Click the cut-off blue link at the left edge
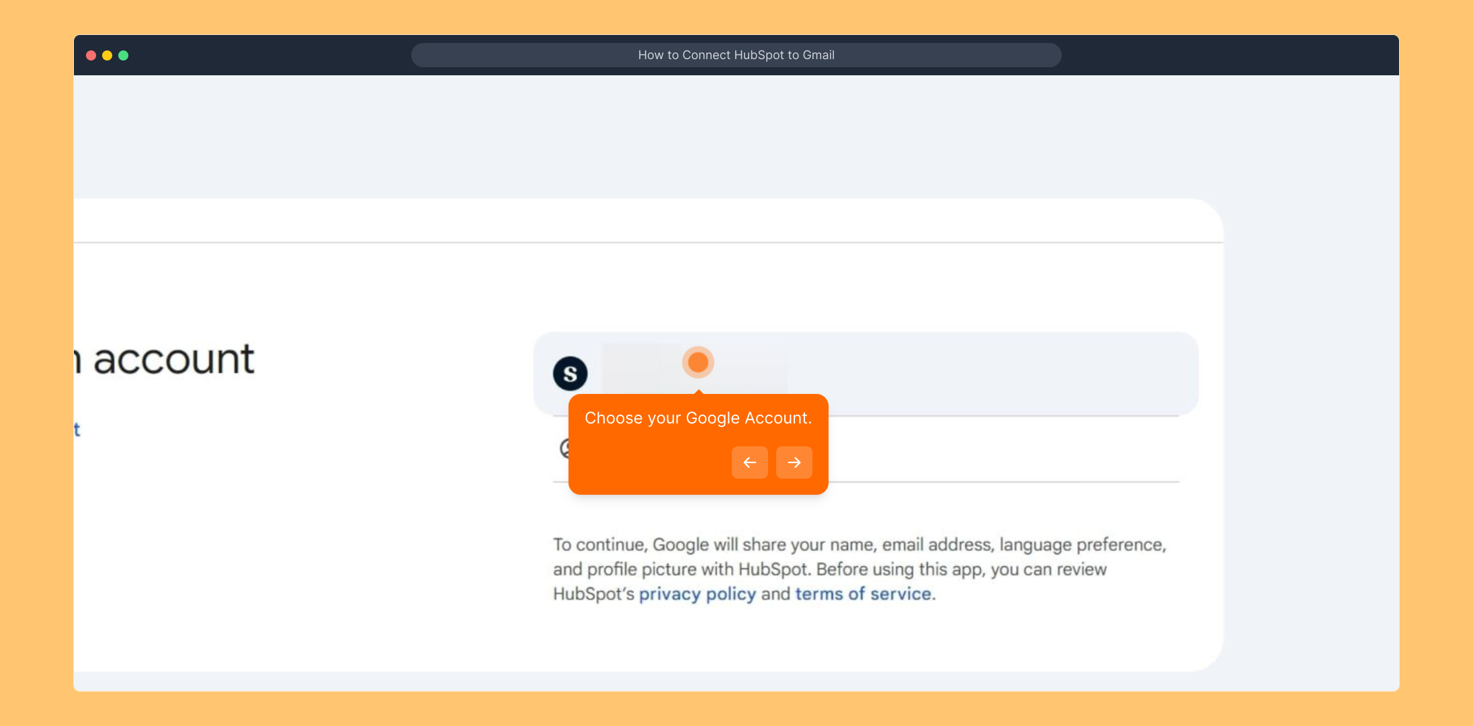Viewport: 1473px width, 726px height. 77,430
